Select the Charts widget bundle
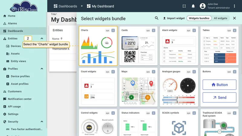The image size is (242, 136). tap(98, 46)
